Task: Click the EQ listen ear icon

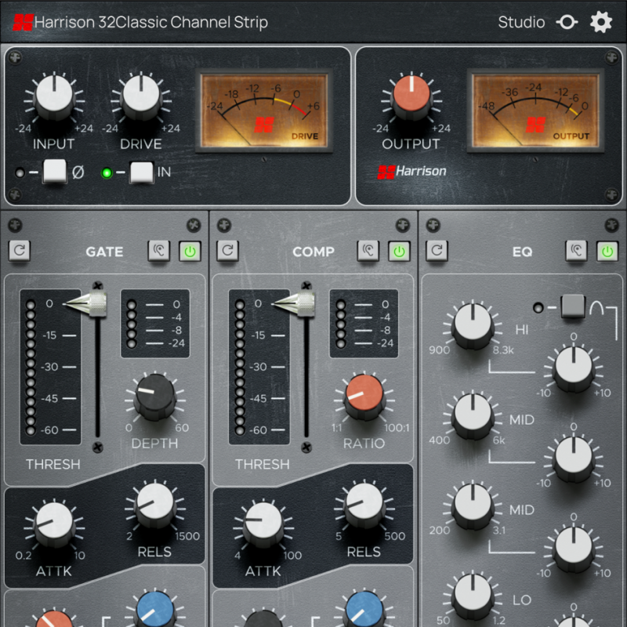Action: (x=577, y=251)
